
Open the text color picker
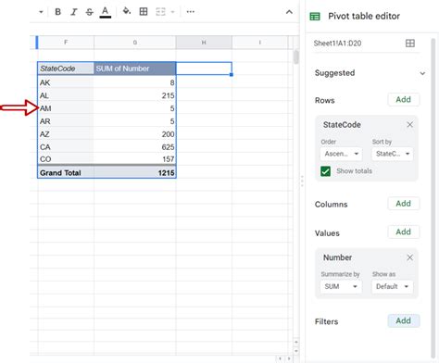(106, 12)
